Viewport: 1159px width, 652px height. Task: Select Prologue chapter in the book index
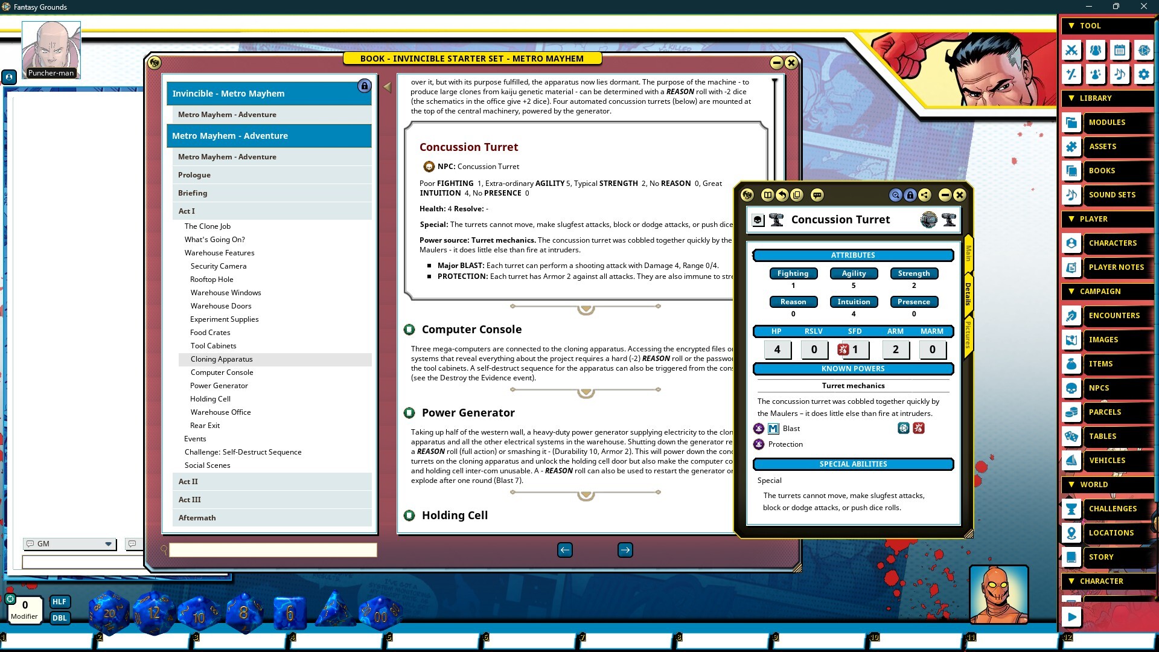272,175
